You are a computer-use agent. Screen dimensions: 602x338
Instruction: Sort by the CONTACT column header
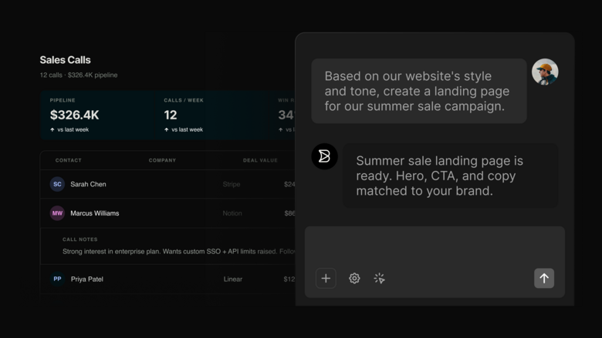pos(69,160)
